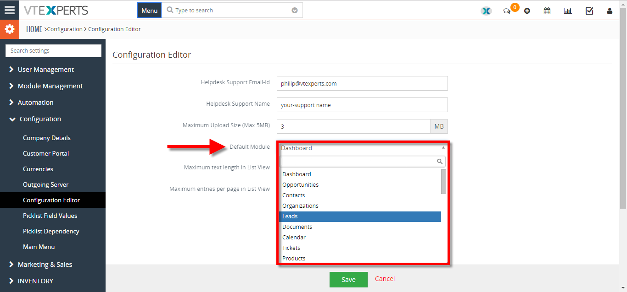Choose Calendar from the module list
Image resolution: width=627 pixels, height=292 pixels.
click(x=360, y=238)
